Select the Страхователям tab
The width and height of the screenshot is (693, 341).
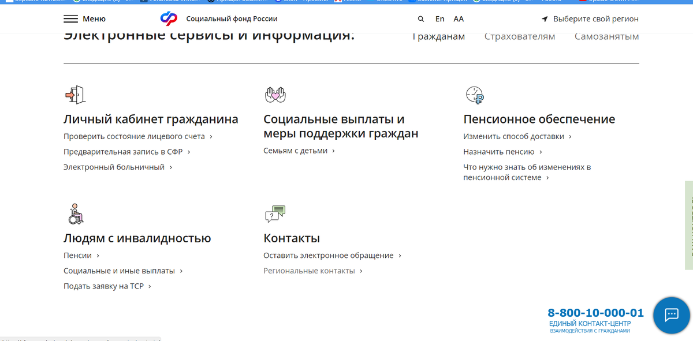(520, 36)
